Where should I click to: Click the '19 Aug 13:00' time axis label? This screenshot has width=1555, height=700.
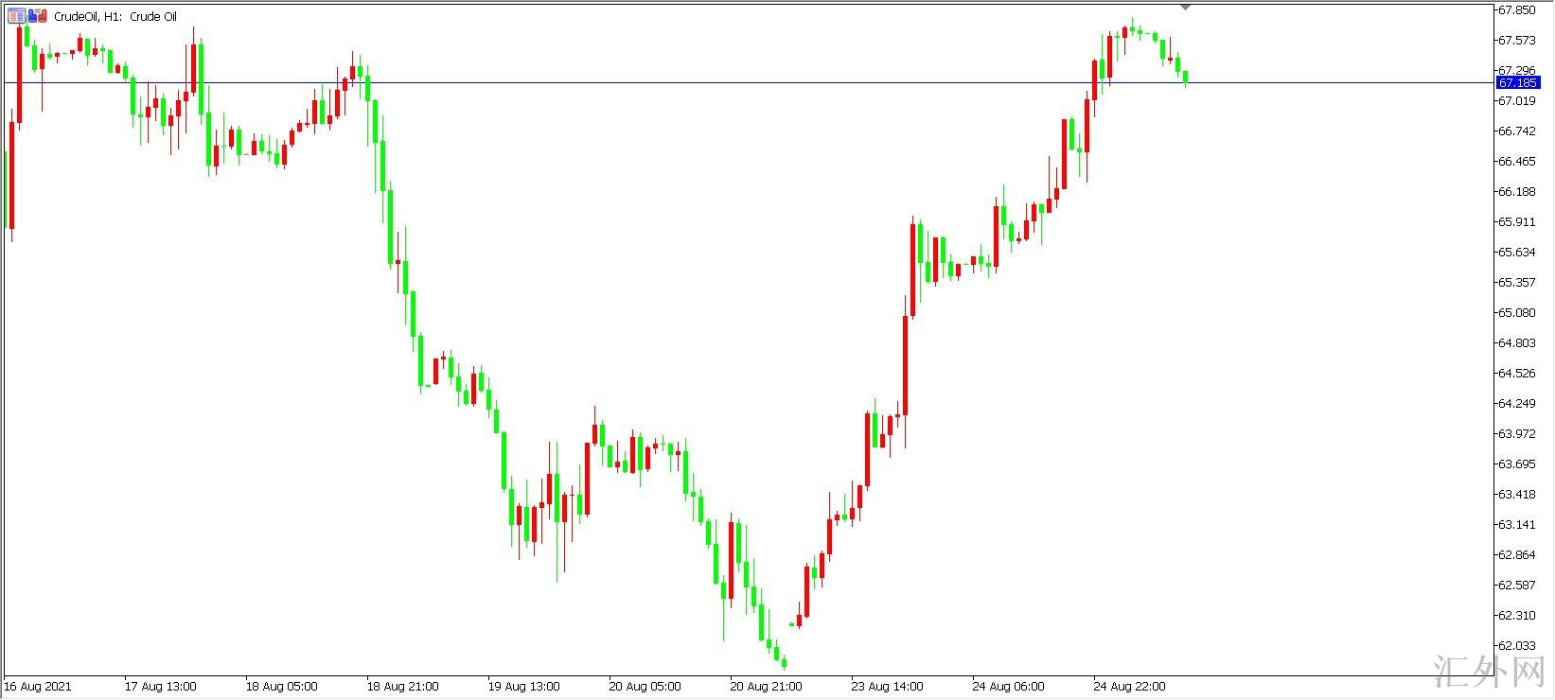click(x=524, y=686)
